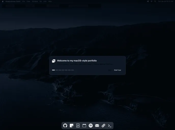The height and width of the screenshot is (130, 175).
Task: Open the GitHub icon in the dock
Action: (x=65, y=125)
